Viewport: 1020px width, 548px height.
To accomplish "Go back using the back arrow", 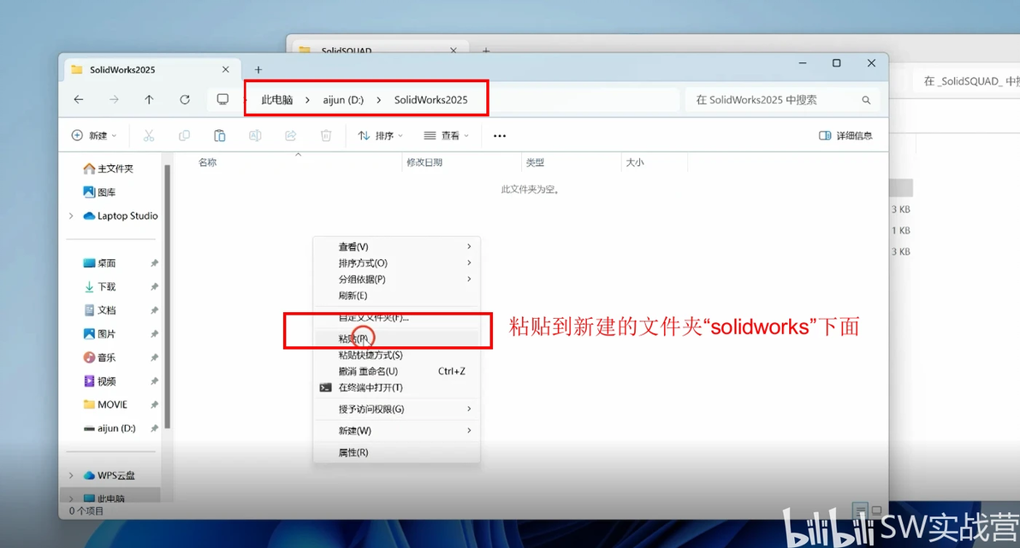I will pos(79,99).
